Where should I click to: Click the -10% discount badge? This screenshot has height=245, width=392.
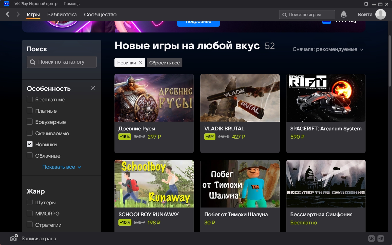point(125,223)
